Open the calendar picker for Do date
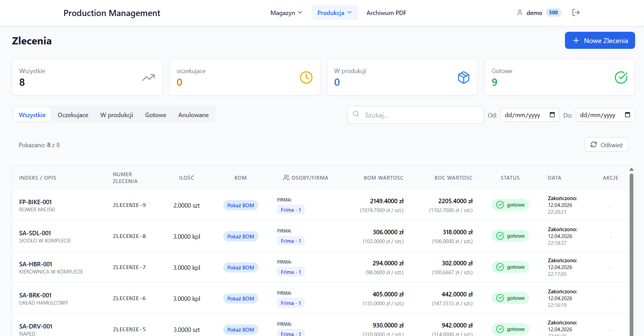The height and width of the screenshot is (336, 644). click(628, 115)
